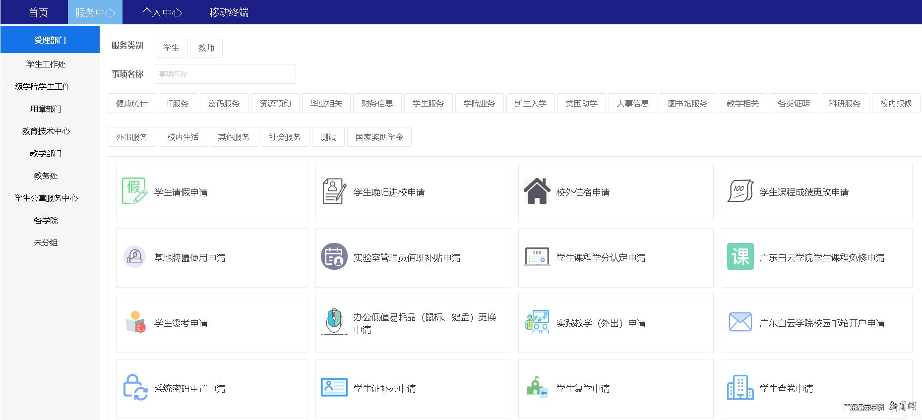
Task: Filter by the IT服务 tag
Action: click(x=178, y=104)
